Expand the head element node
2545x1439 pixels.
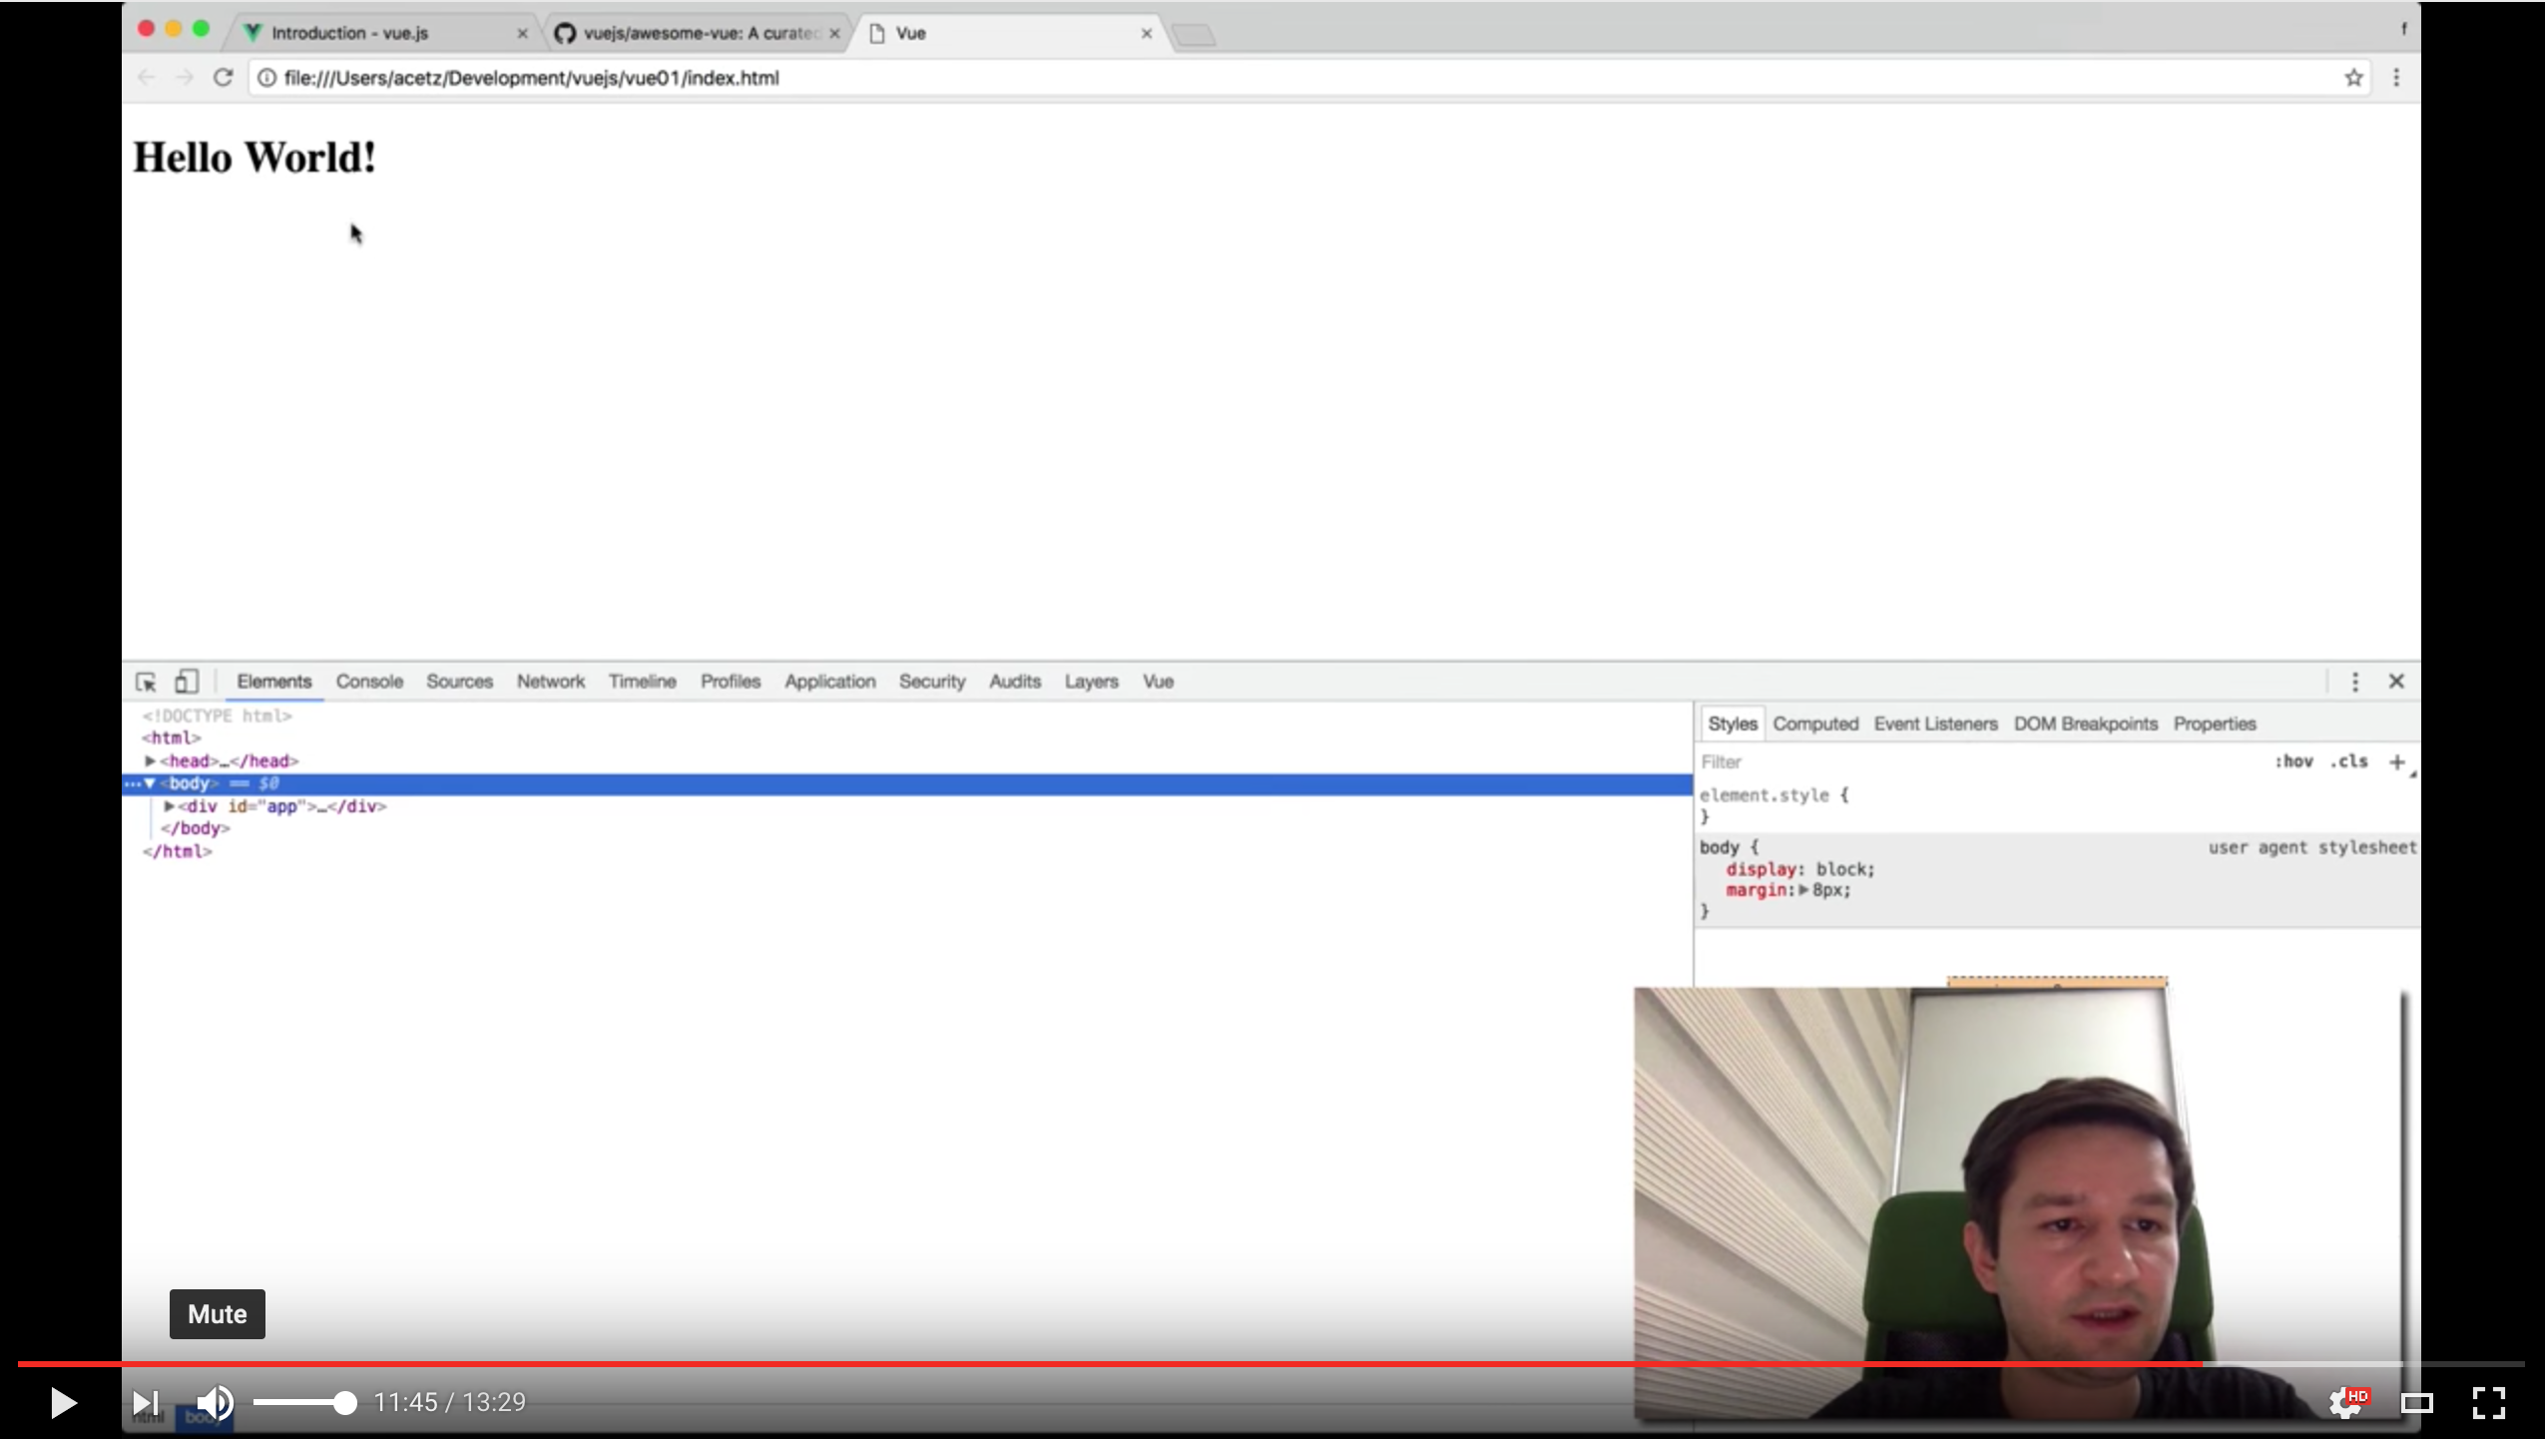click(x=150, y=761)
